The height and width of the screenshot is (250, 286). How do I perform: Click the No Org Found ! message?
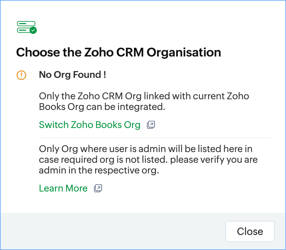[x=72, y=75]
